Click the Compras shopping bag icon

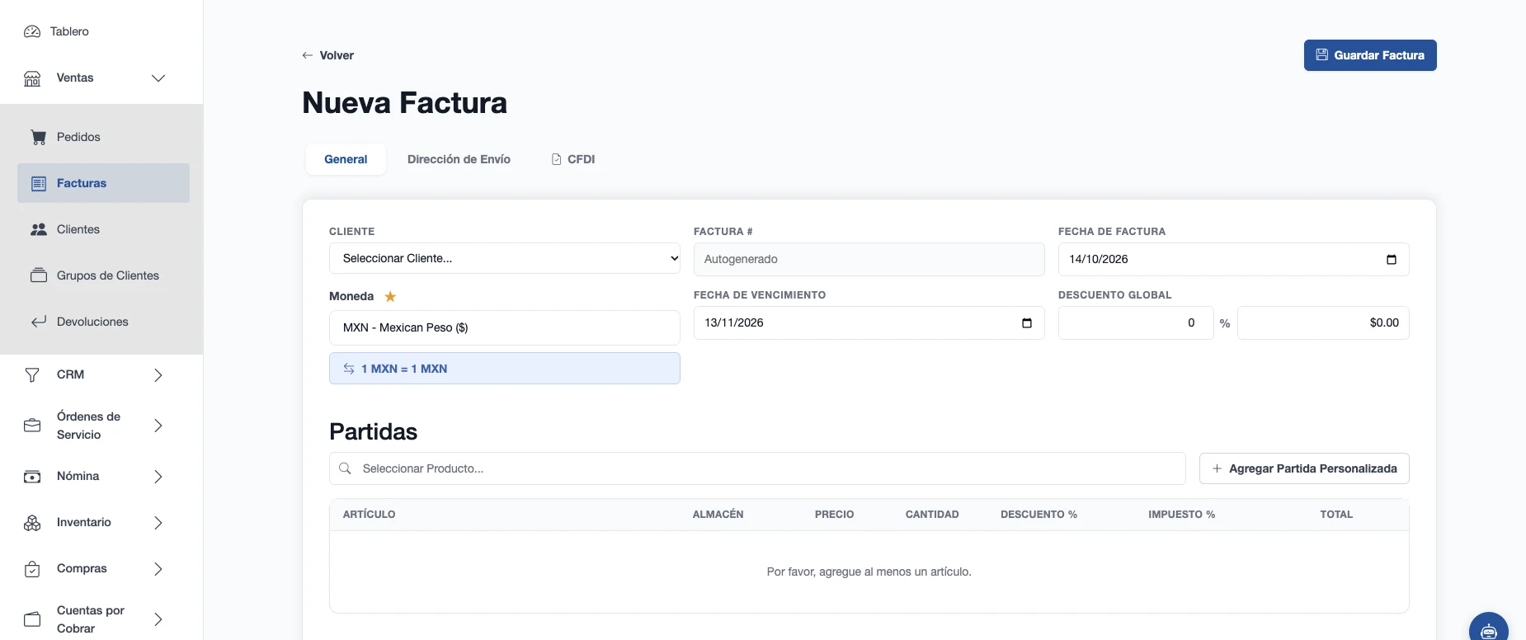tap(32, 569)
